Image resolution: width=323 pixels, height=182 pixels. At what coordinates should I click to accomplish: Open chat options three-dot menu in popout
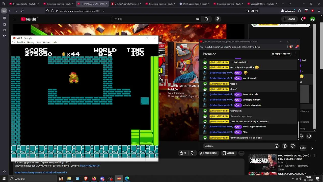tap(295, 54)
